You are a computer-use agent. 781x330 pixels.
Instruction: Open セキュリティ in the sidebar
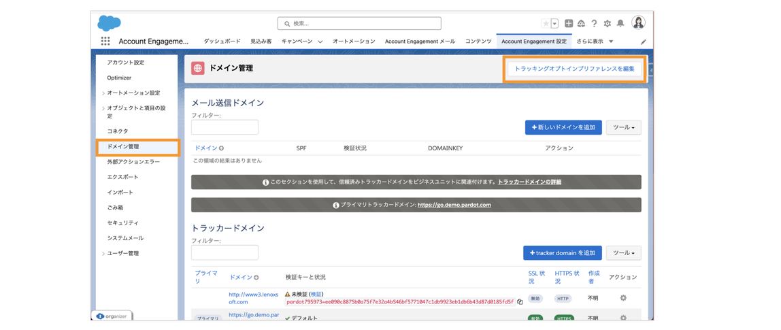pyautogui.click(x=122, y=222)
